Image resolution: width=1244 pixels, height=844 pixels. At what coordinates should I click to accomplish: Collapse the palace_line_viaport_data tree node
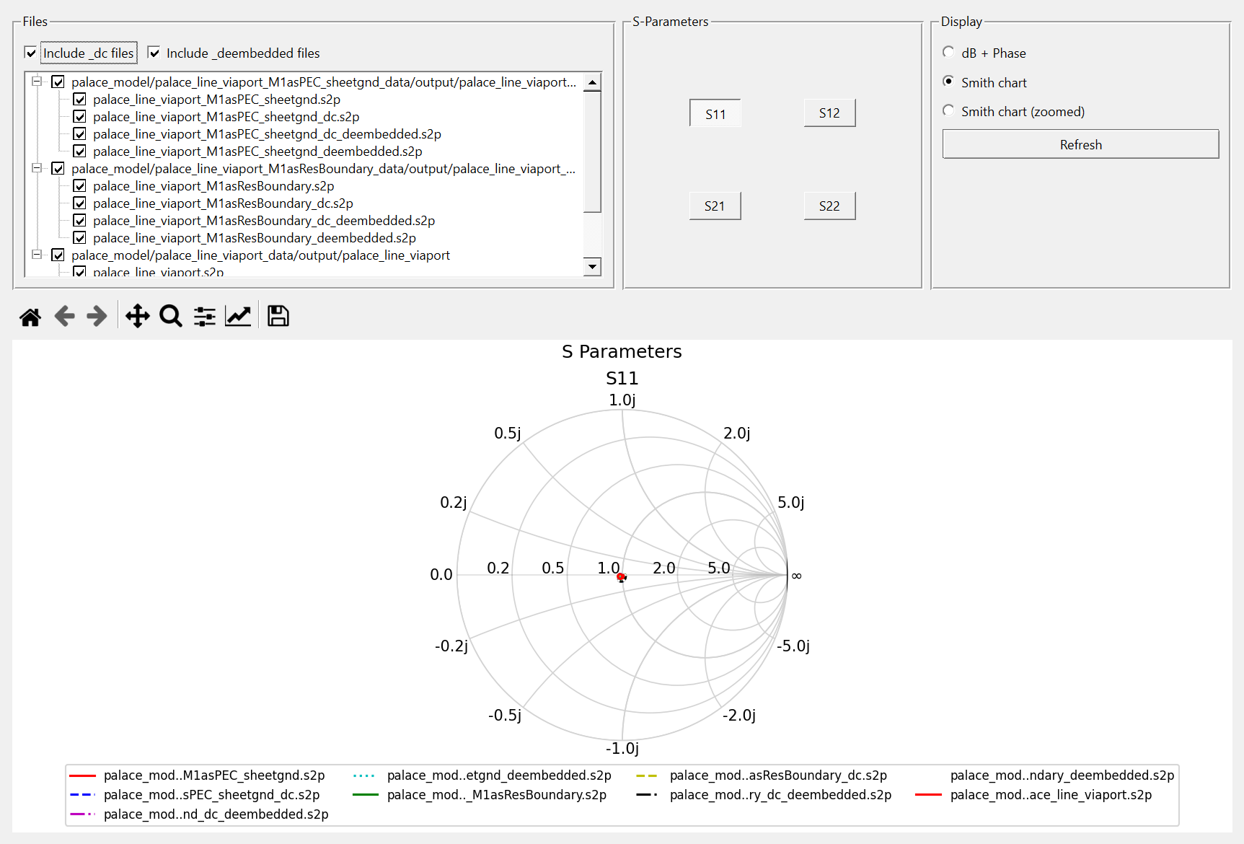[x=37, y=255]
